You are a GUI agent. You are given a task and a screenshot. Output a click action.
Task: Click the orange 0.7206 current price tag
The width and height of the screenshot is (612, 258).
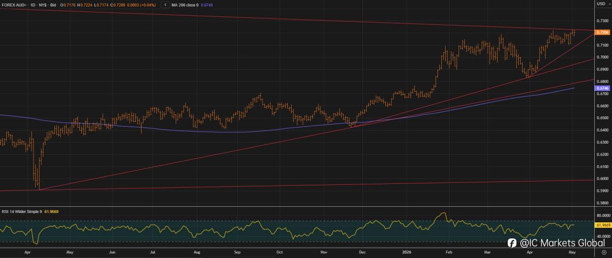(x=602, y=32)
